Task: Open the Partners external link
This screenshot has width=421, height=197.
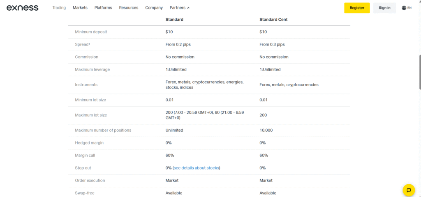Action: (180, 8)
